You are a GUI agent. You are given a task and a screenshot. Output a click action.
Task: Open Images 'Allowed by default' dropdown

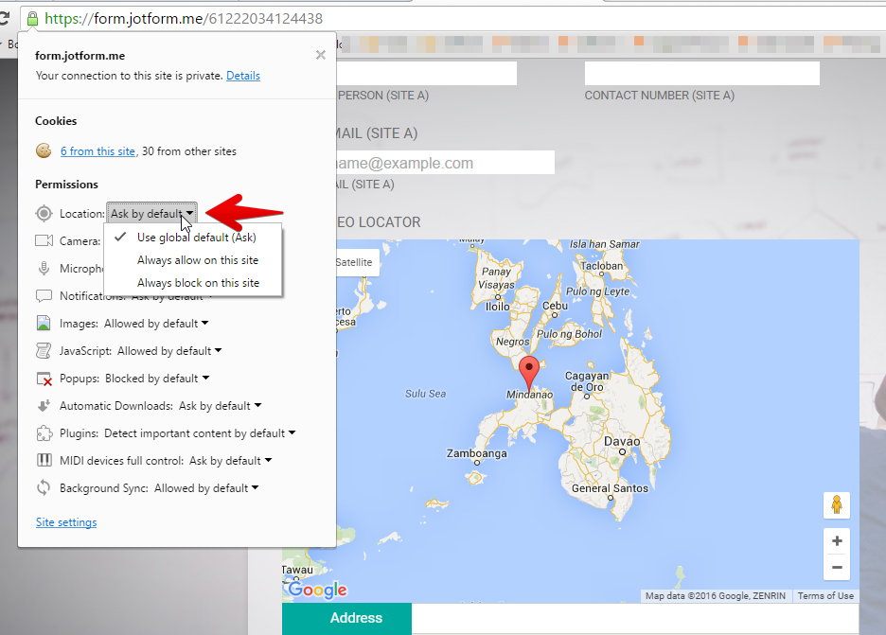(156, 324)
